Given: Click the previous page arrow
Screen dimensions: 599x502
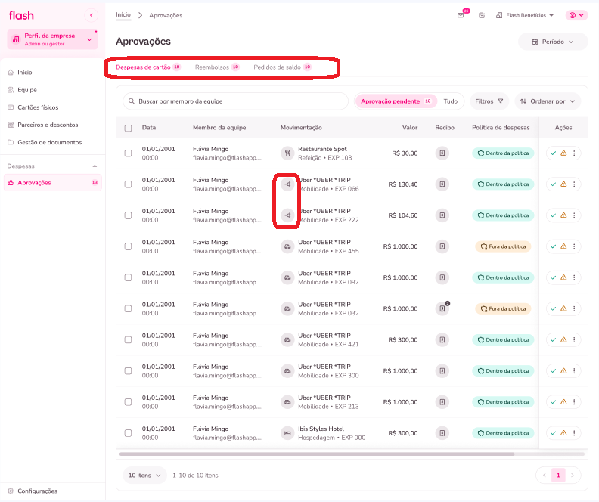Looking at the screenshot, I should [545, 476].
